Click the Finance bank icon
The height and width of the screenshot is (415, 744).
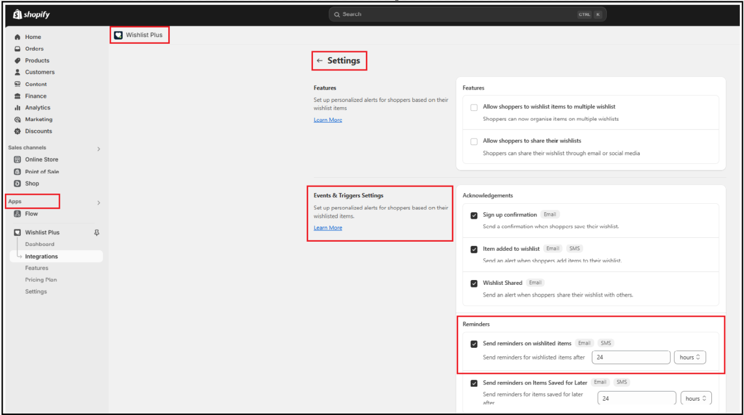click(18, 96)
